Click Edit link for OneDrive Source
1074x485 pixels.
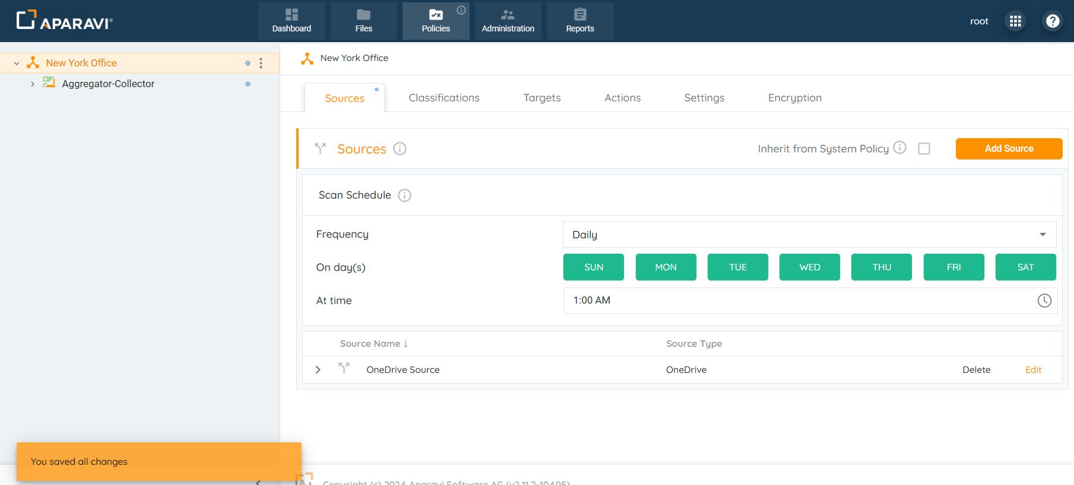[x=1033, y=370]
